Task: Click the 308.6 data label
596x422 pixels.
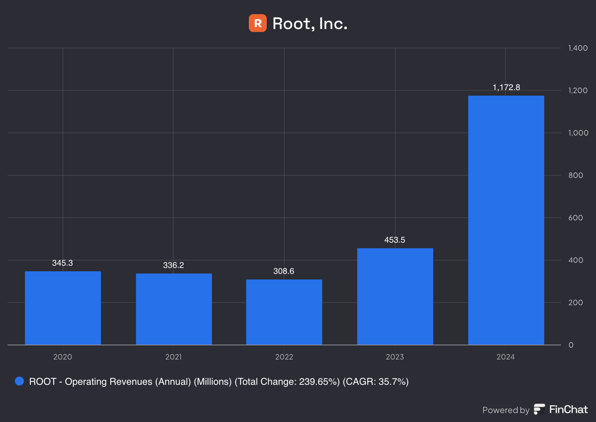Action: pyautogui.click(x=284, y=271)
